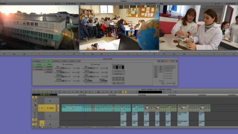Viewport: 238px width, 134px height.
Task: Click the Shapes button
Action: pyautogui.click(x=168, y=67)
